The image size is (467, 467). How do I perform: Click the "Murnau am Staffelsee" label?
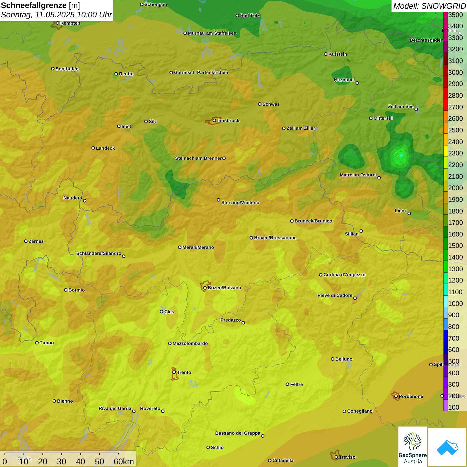click(x=212, y=33)
